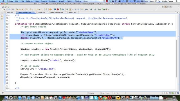Click the New file toolbar icon

pos(3,9)
